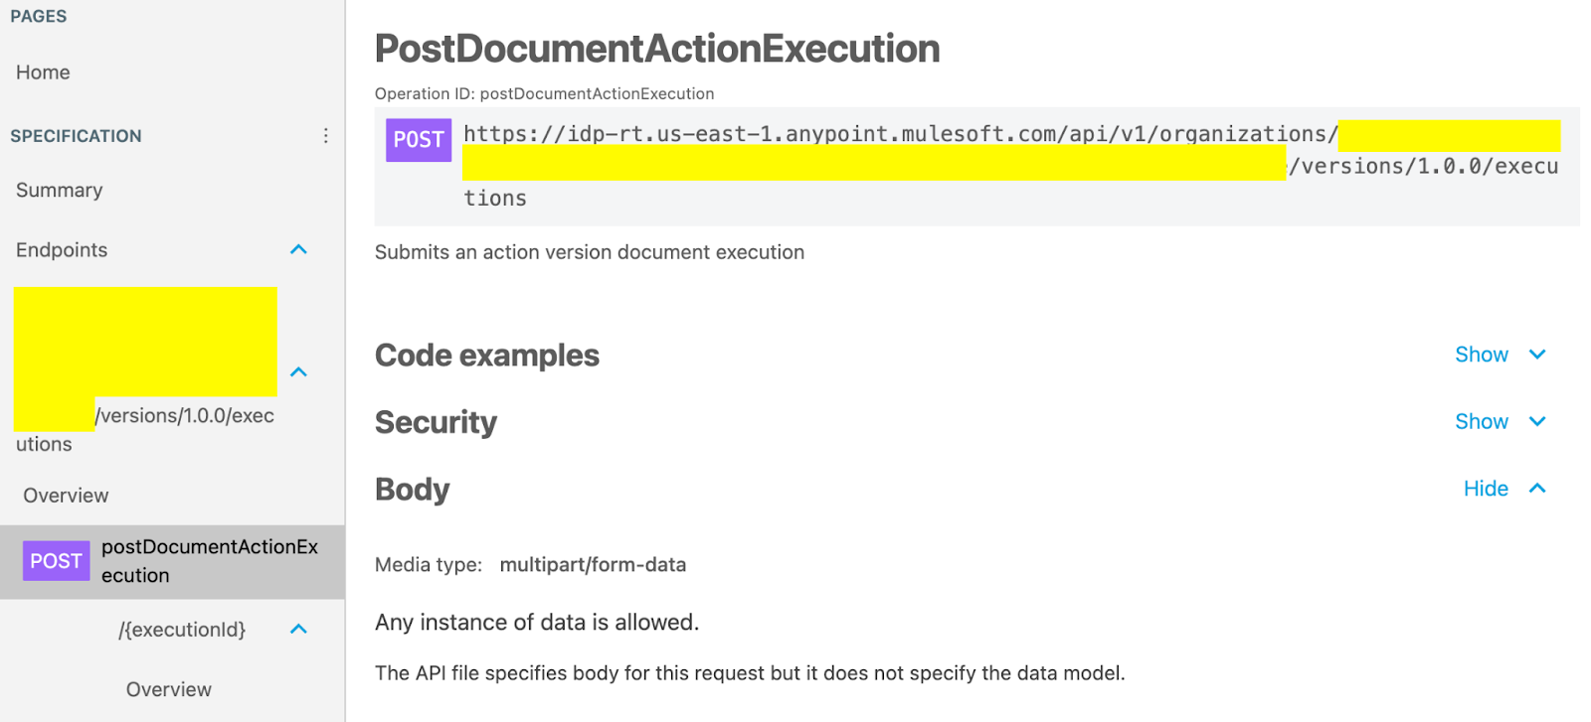The width and height of the screenshot is (1591, 722).
Task: Show the Code examples section
Action: [x=1481, y=354]
